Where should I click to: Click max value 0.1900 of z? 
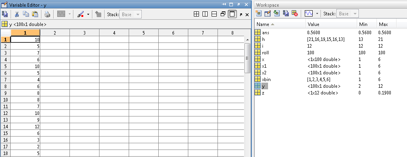click(x=384, y=93)
